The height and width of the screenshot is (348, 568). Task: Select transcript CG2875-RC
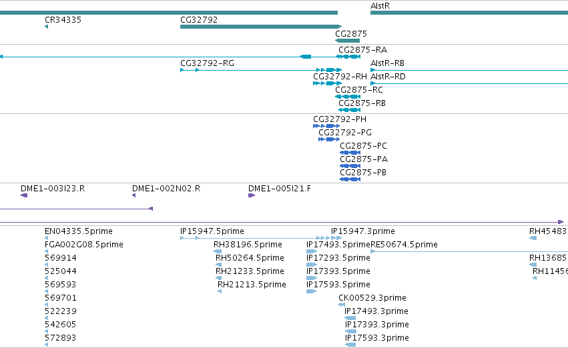pyautogui.click(x=348, y=97)
